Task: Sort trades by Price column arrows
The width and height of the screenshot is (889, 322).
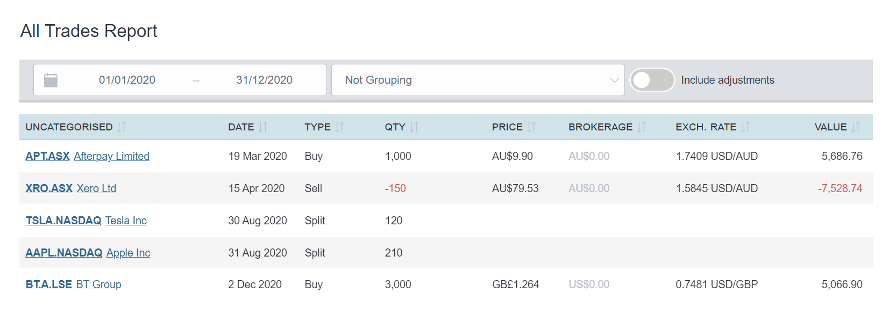Action: [x=531, y=127]
